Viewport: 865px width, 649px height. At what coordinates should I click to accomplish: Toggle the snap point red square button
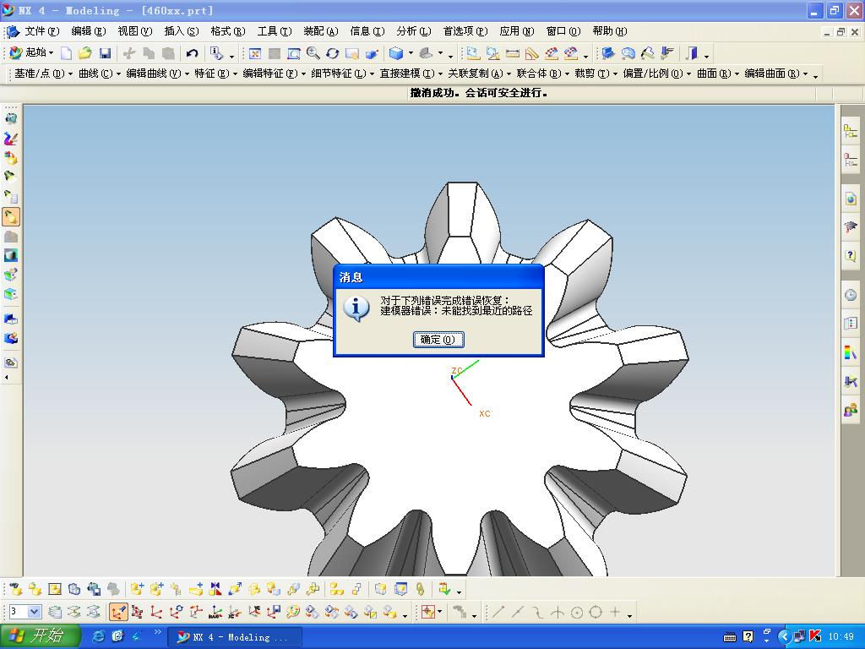428,612
